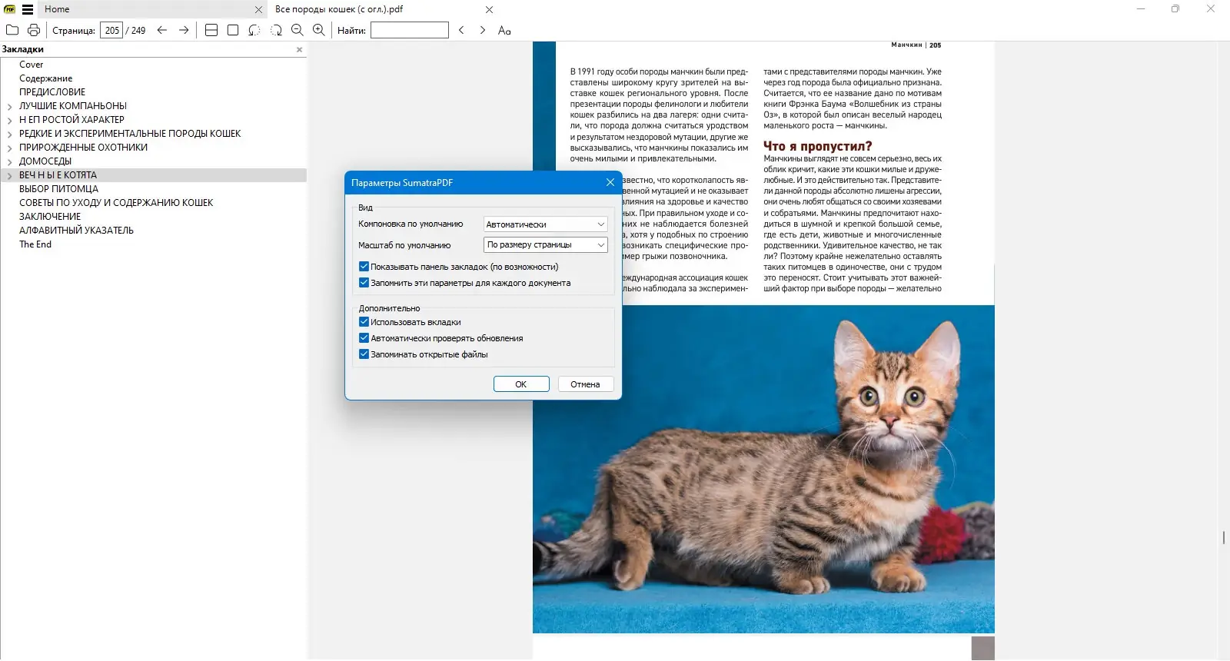Open the Cover bookmark
Viewport: 1230px width, 661px height.
32,65
